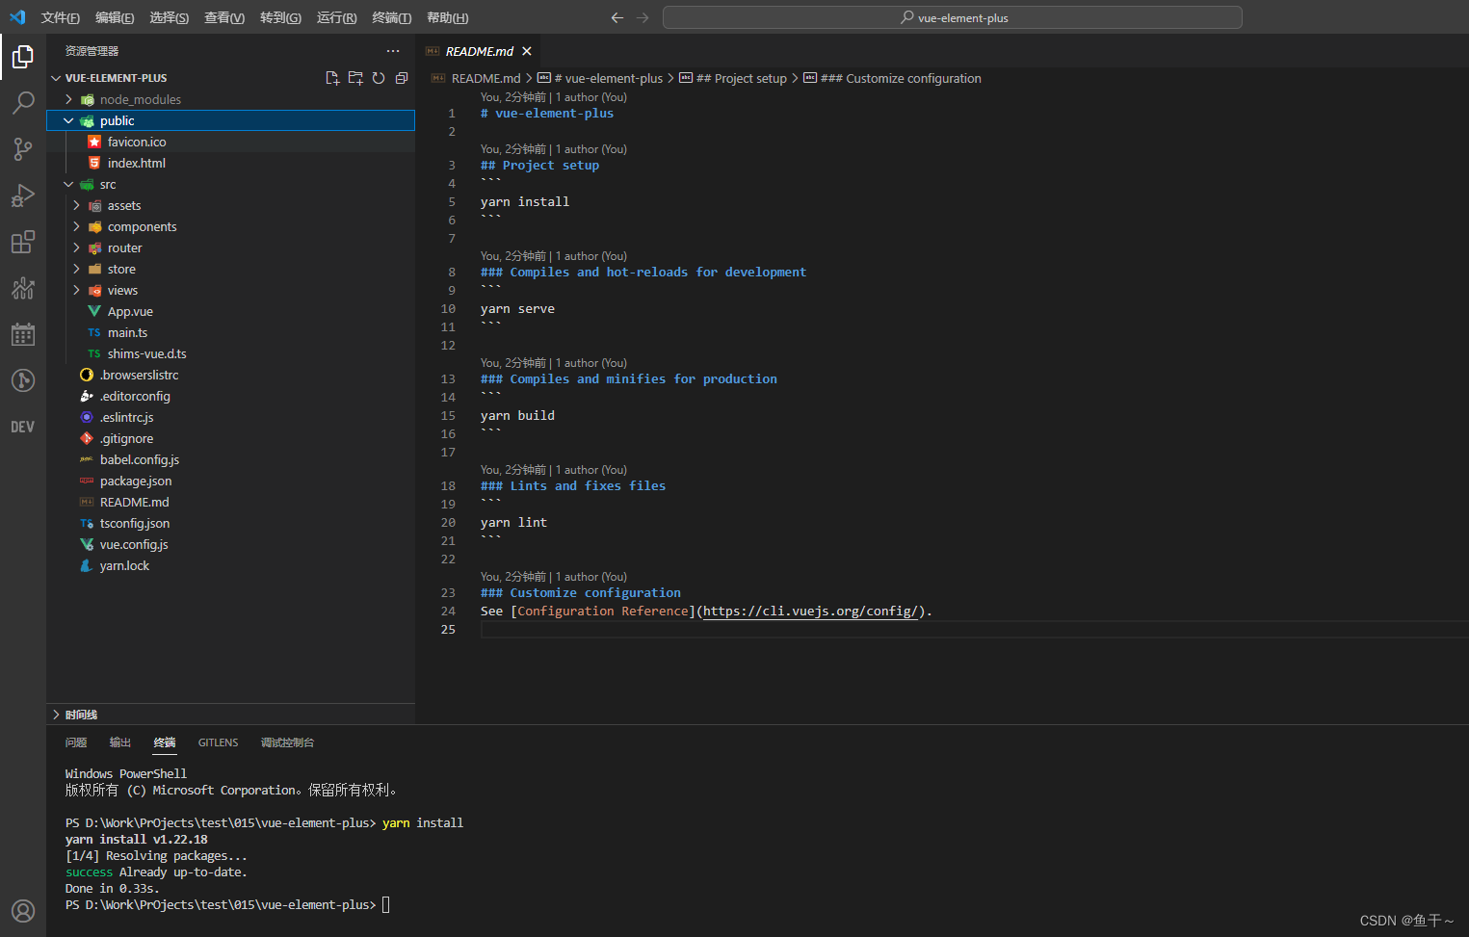This screenshot has width=1469, height=937.
Task: Click the '# vue-element-plus' breadcrumb
Action: click(x=609, y=78)
